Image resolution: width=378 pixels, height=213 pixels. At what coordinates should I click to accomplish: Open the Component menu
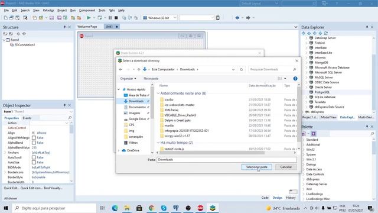click(87, 11)
